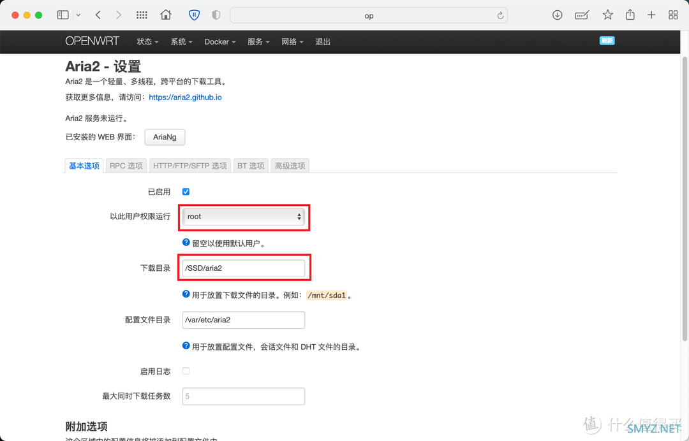Image resolution: width=689 pixels, height=441 pixels.
Task: Open the AriaNg web interface button
Action: click(165, 137)
